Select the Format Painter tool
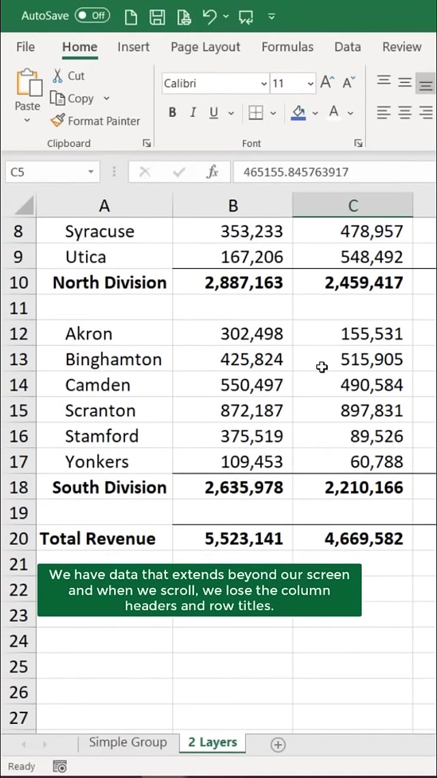Viewport: 437px width, 778px height. (x=95, y=121)
